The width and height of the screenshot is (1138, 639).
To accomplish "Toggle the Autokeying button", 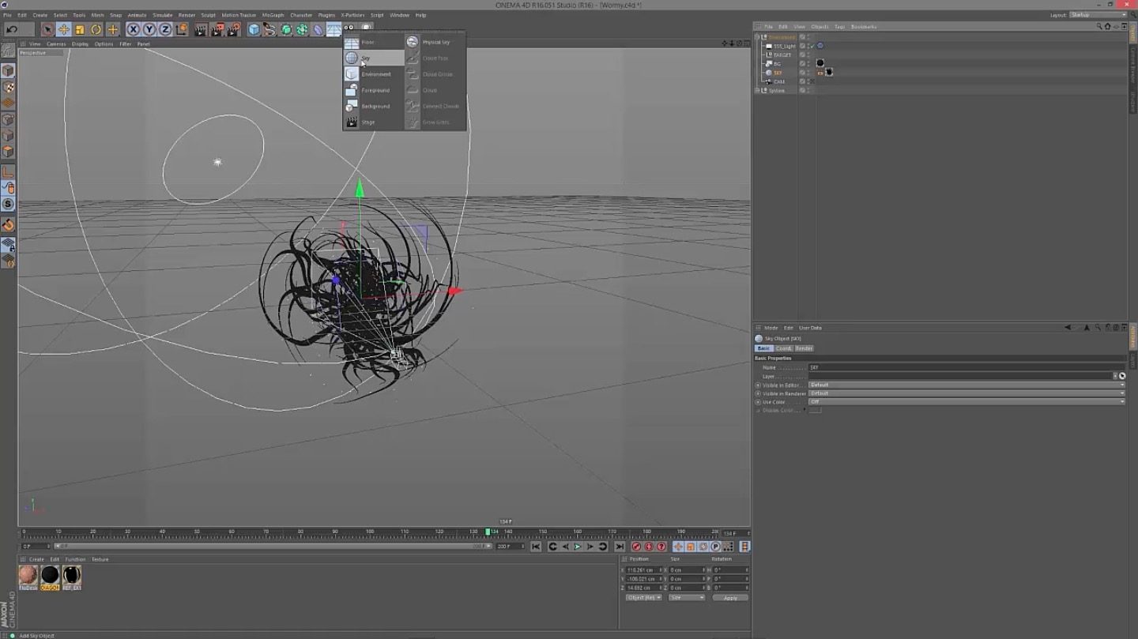I will 649,547.
